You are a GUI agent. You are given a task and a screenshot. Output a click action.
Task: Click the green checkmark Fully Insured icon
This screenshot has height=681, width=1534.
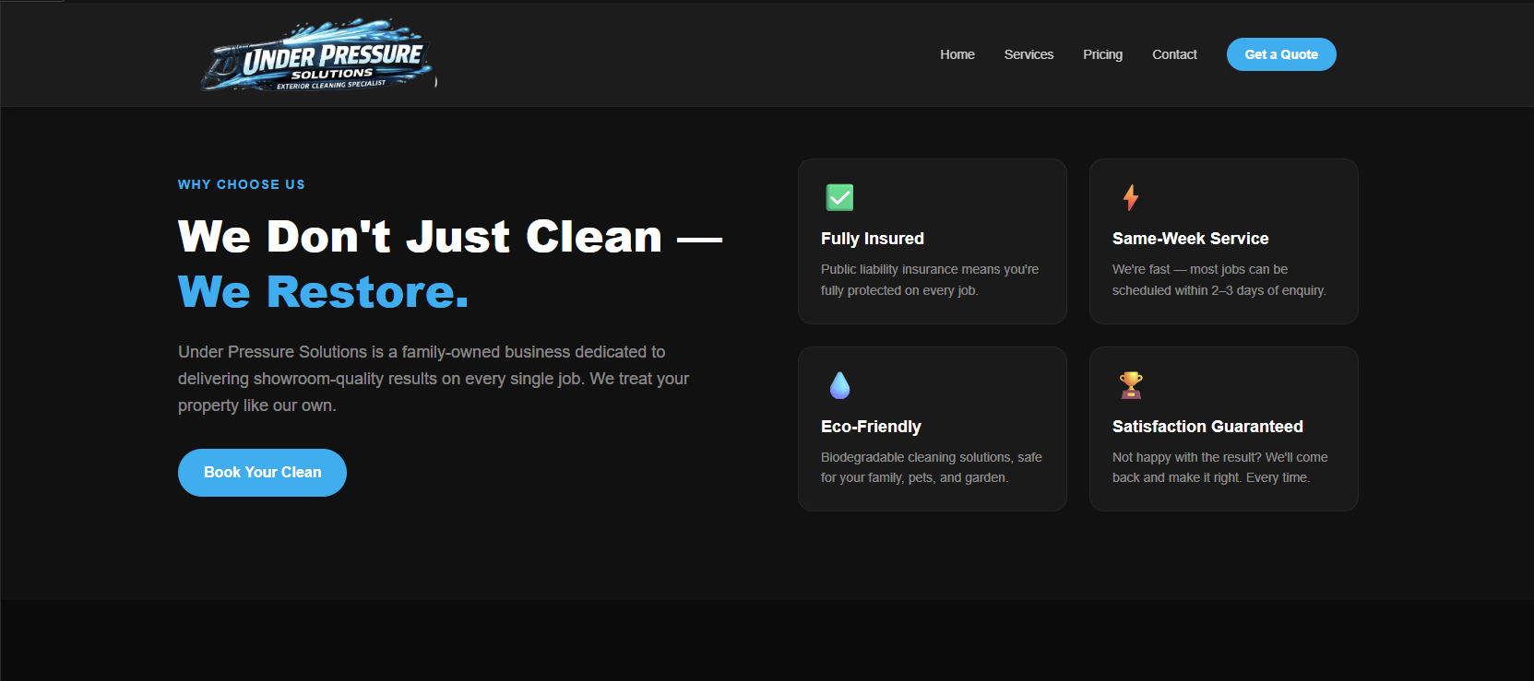click(839, 197)
